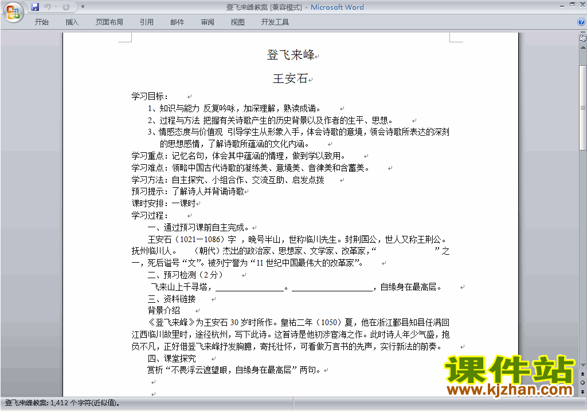Toggle the ruler icon above scrollbar

coord(583,38)
